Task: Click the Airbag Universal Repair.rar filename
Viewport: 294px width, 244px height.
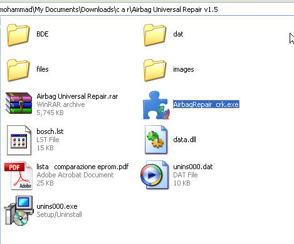Action: 77,96
